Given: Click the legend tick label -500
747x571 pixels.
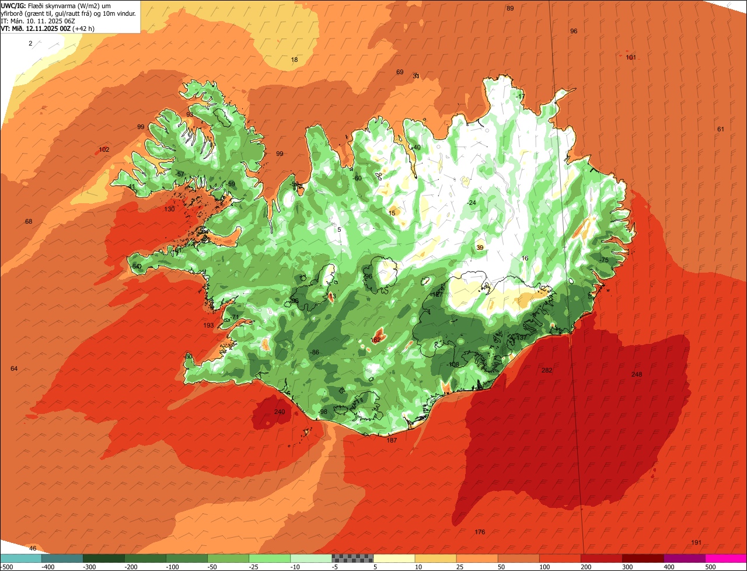Looking at the screenshot, I should [x=7, y=566].
